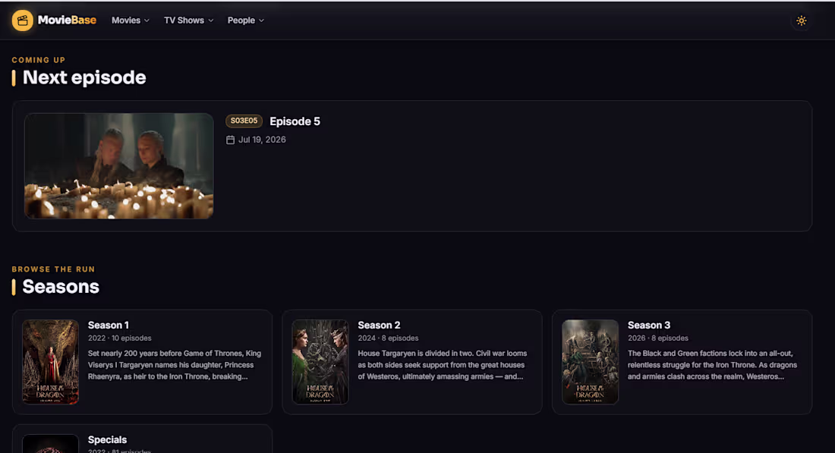Click the '2024 · 8 episodes' text
835x453 pixels.
pos(388,338)
